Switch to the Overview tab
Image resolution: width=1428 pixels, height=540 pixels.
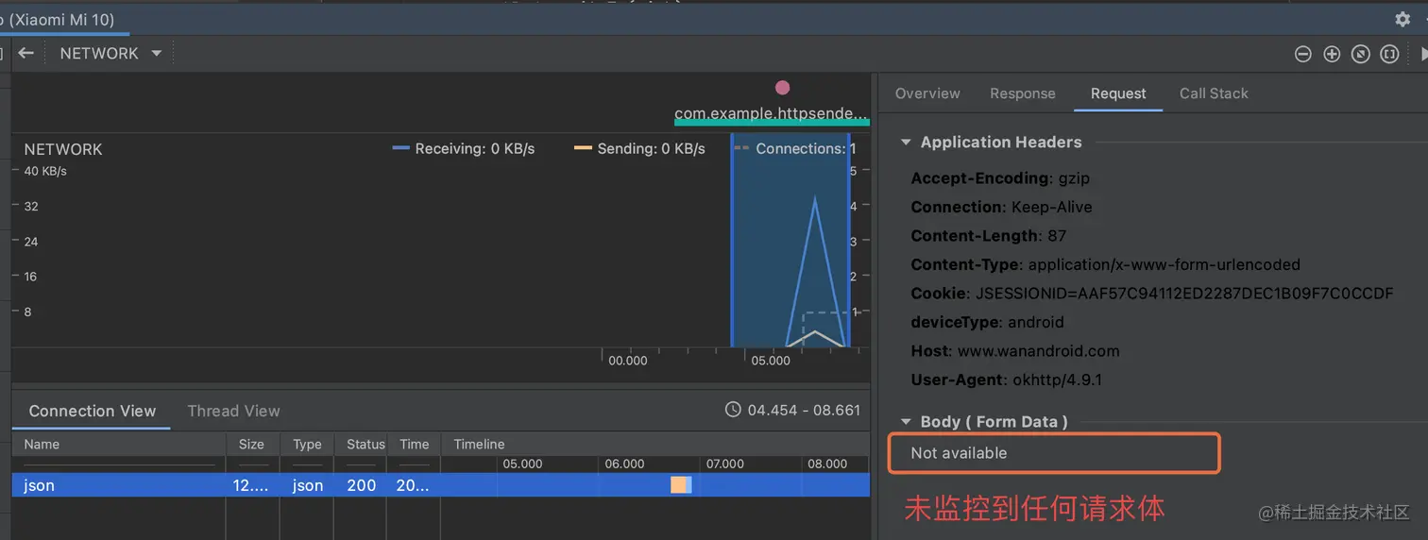coord(927,93)
